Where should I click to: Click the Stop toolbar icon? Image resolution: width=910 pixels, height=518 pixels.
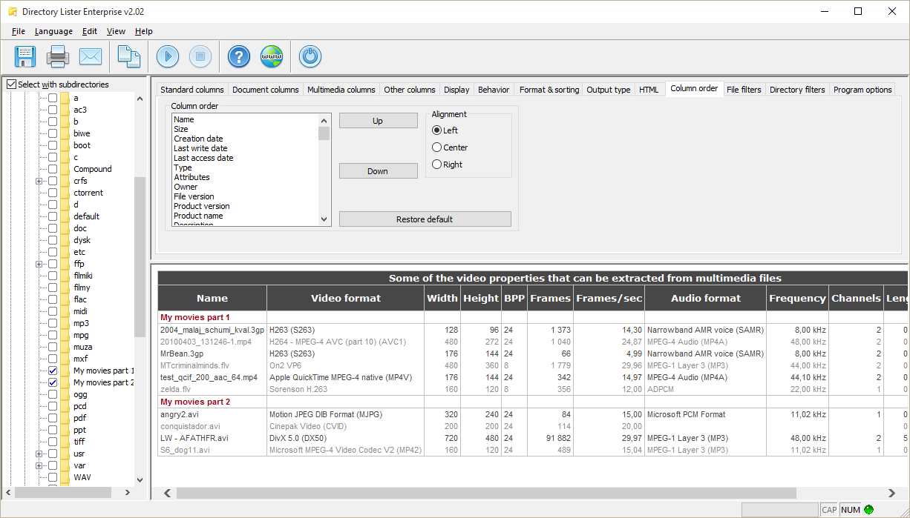pyautogui.click(x=200, y=56)
